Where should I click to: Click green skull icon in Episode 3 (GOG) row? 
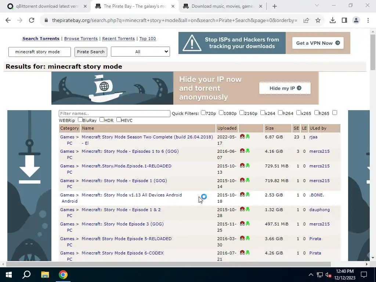248,224
